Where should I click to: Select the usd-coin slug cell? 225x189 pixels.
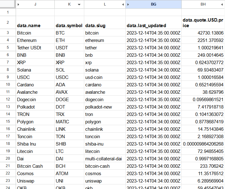pyautogui.click(x=105, y=77)
